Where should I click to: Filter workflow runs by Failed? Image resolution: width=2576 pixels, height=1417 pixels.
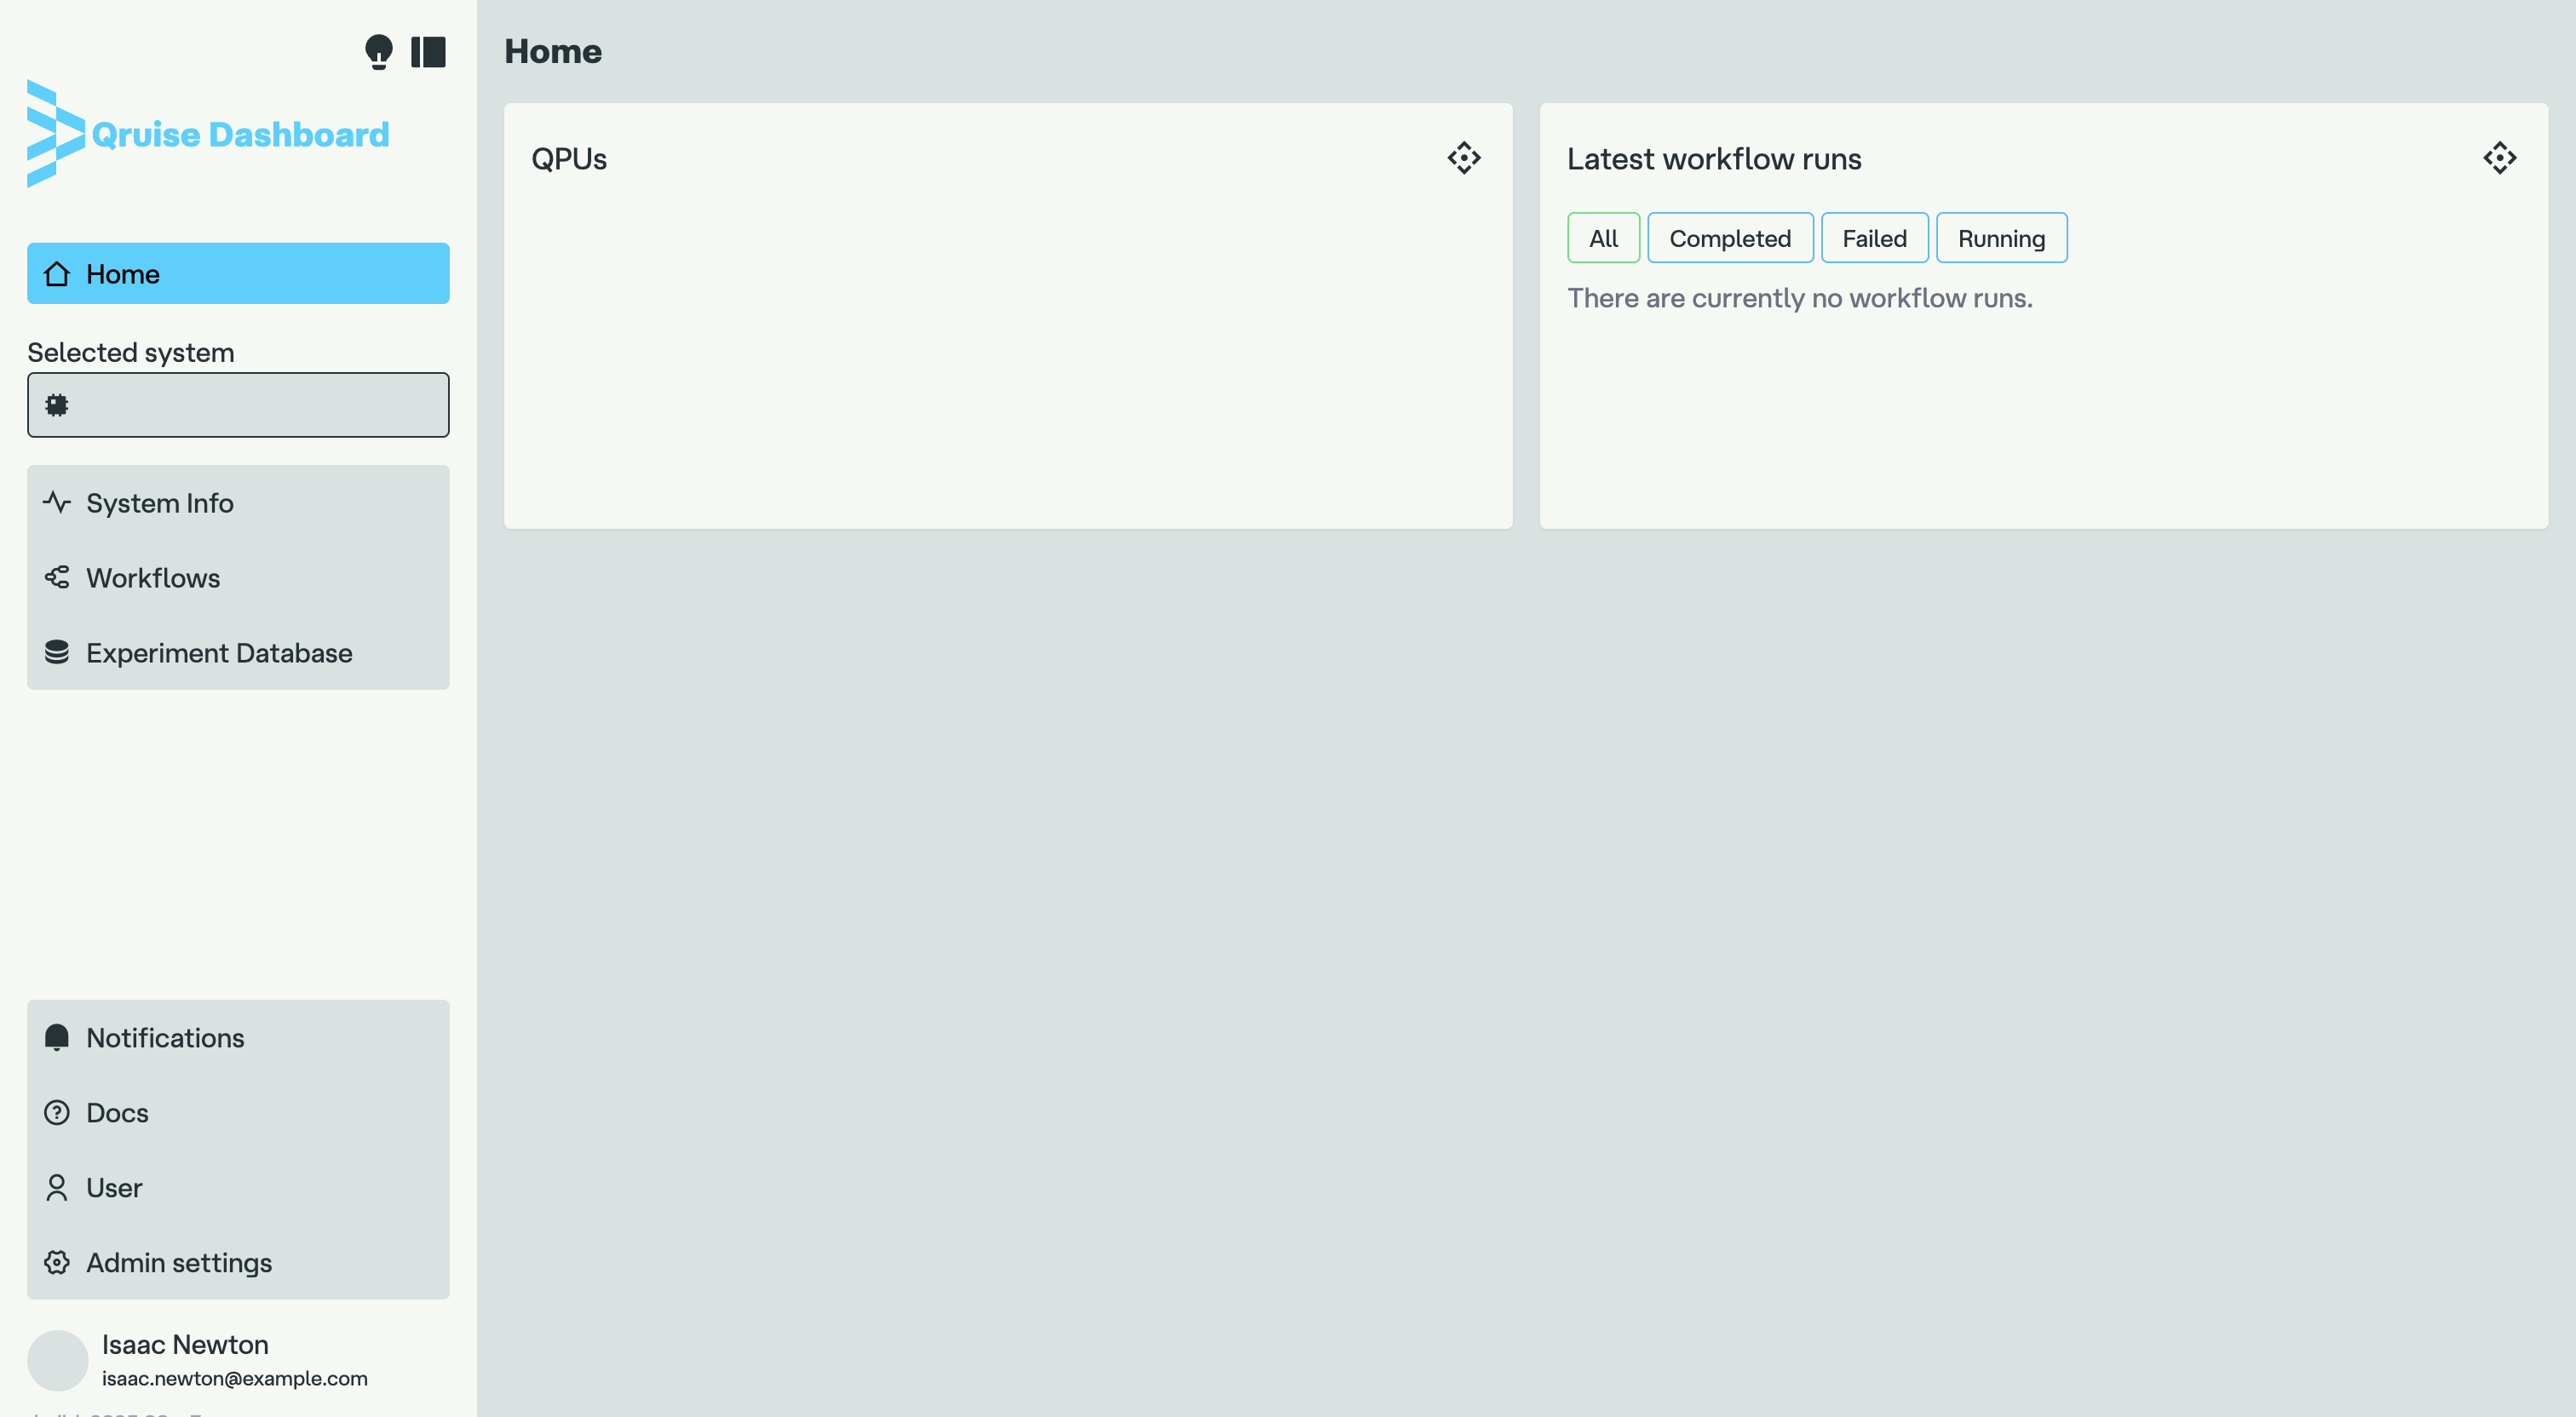(1874, 238)
